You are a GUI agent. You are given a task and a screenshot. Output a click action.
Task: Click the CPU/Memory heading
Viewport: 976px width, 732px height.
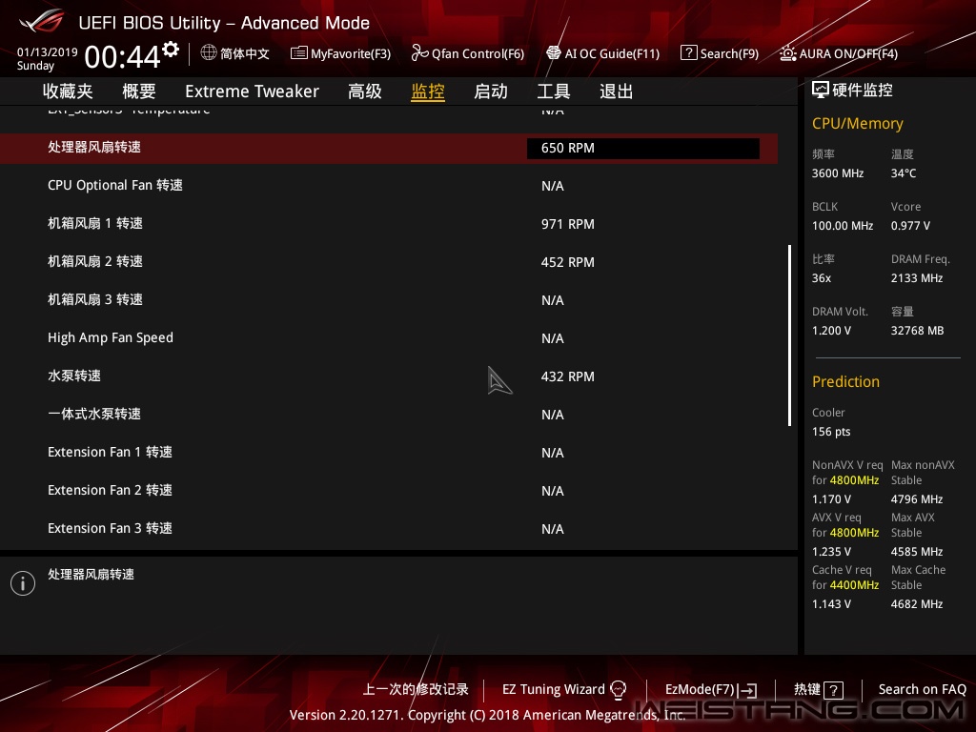click(x=857, y=123)
